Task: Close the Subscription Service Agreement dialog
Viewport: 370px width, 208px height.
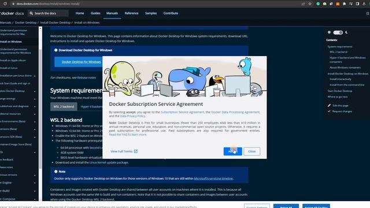Action: 252,151
